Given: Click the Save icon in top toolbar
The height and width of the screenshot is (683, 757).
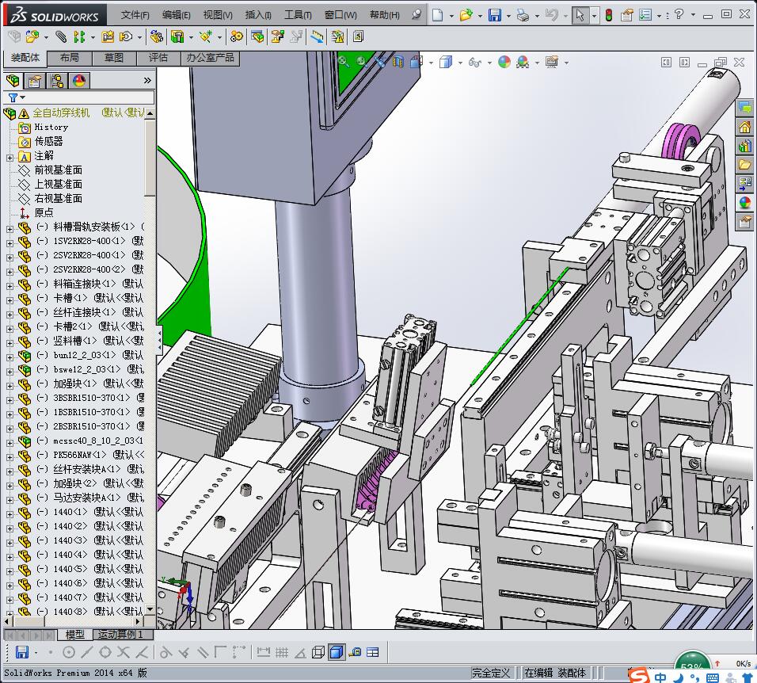Looking at the screenshot, I should [x=494, y=15].
